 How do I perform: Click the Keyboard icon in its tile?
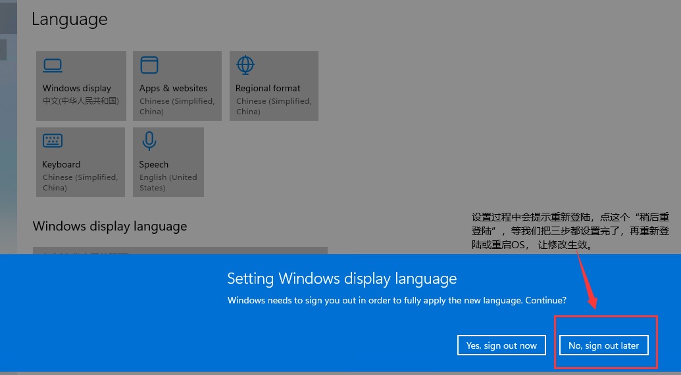coord(53,141)
